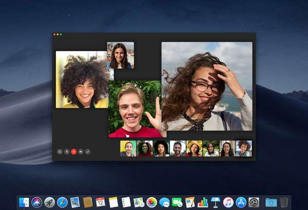Open FaceTime from the Dock
The height and width of the screenshot is (210, 308).
[x=177, y=202]
